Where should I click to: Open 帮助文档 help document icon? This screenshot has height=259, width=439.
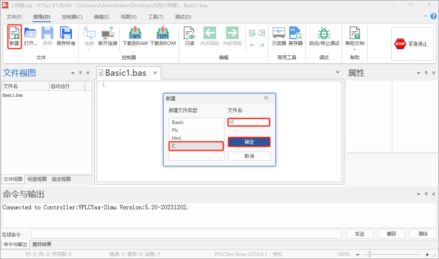click(354, 33)
